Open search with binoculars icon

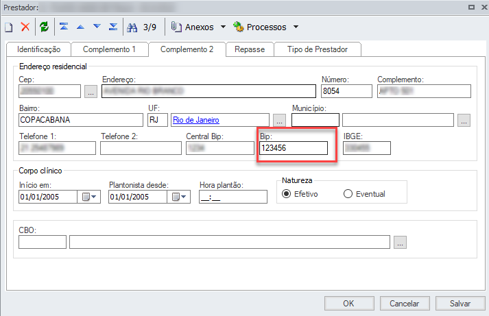[x=132, y=27]
